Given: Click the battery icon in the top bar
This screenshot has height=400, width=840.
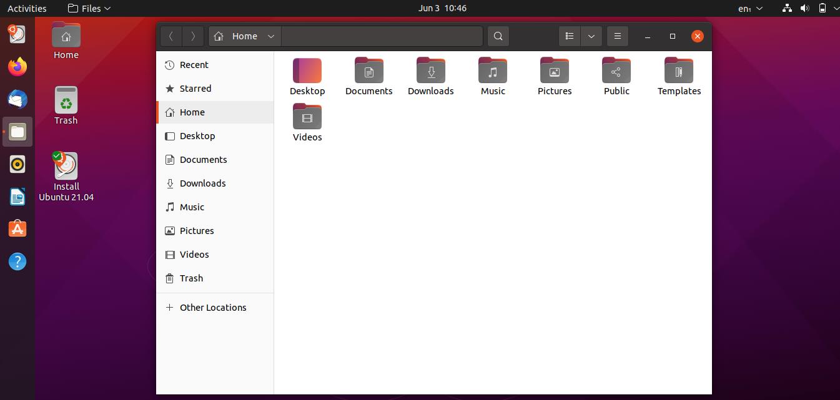Looking at the screenshot, I should [823, 8].
